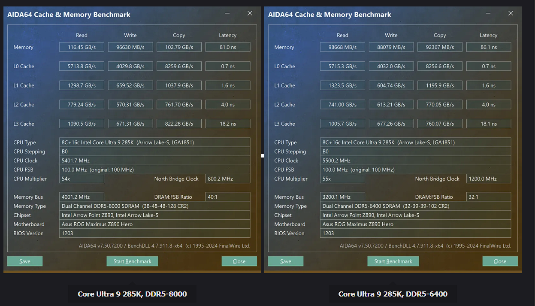Click L0 Cache Copy value 8259.6 GB/s

pos(179,66)
